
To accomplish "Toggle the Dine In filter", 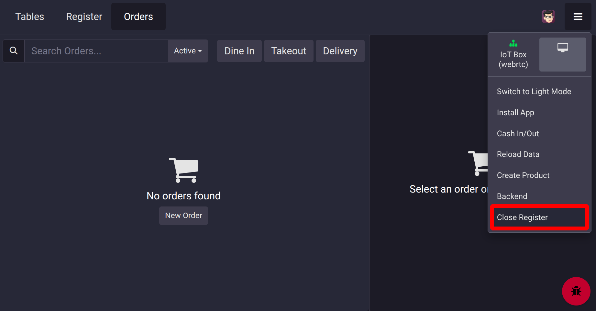I will pyautogui.click(x=239, y=51).
